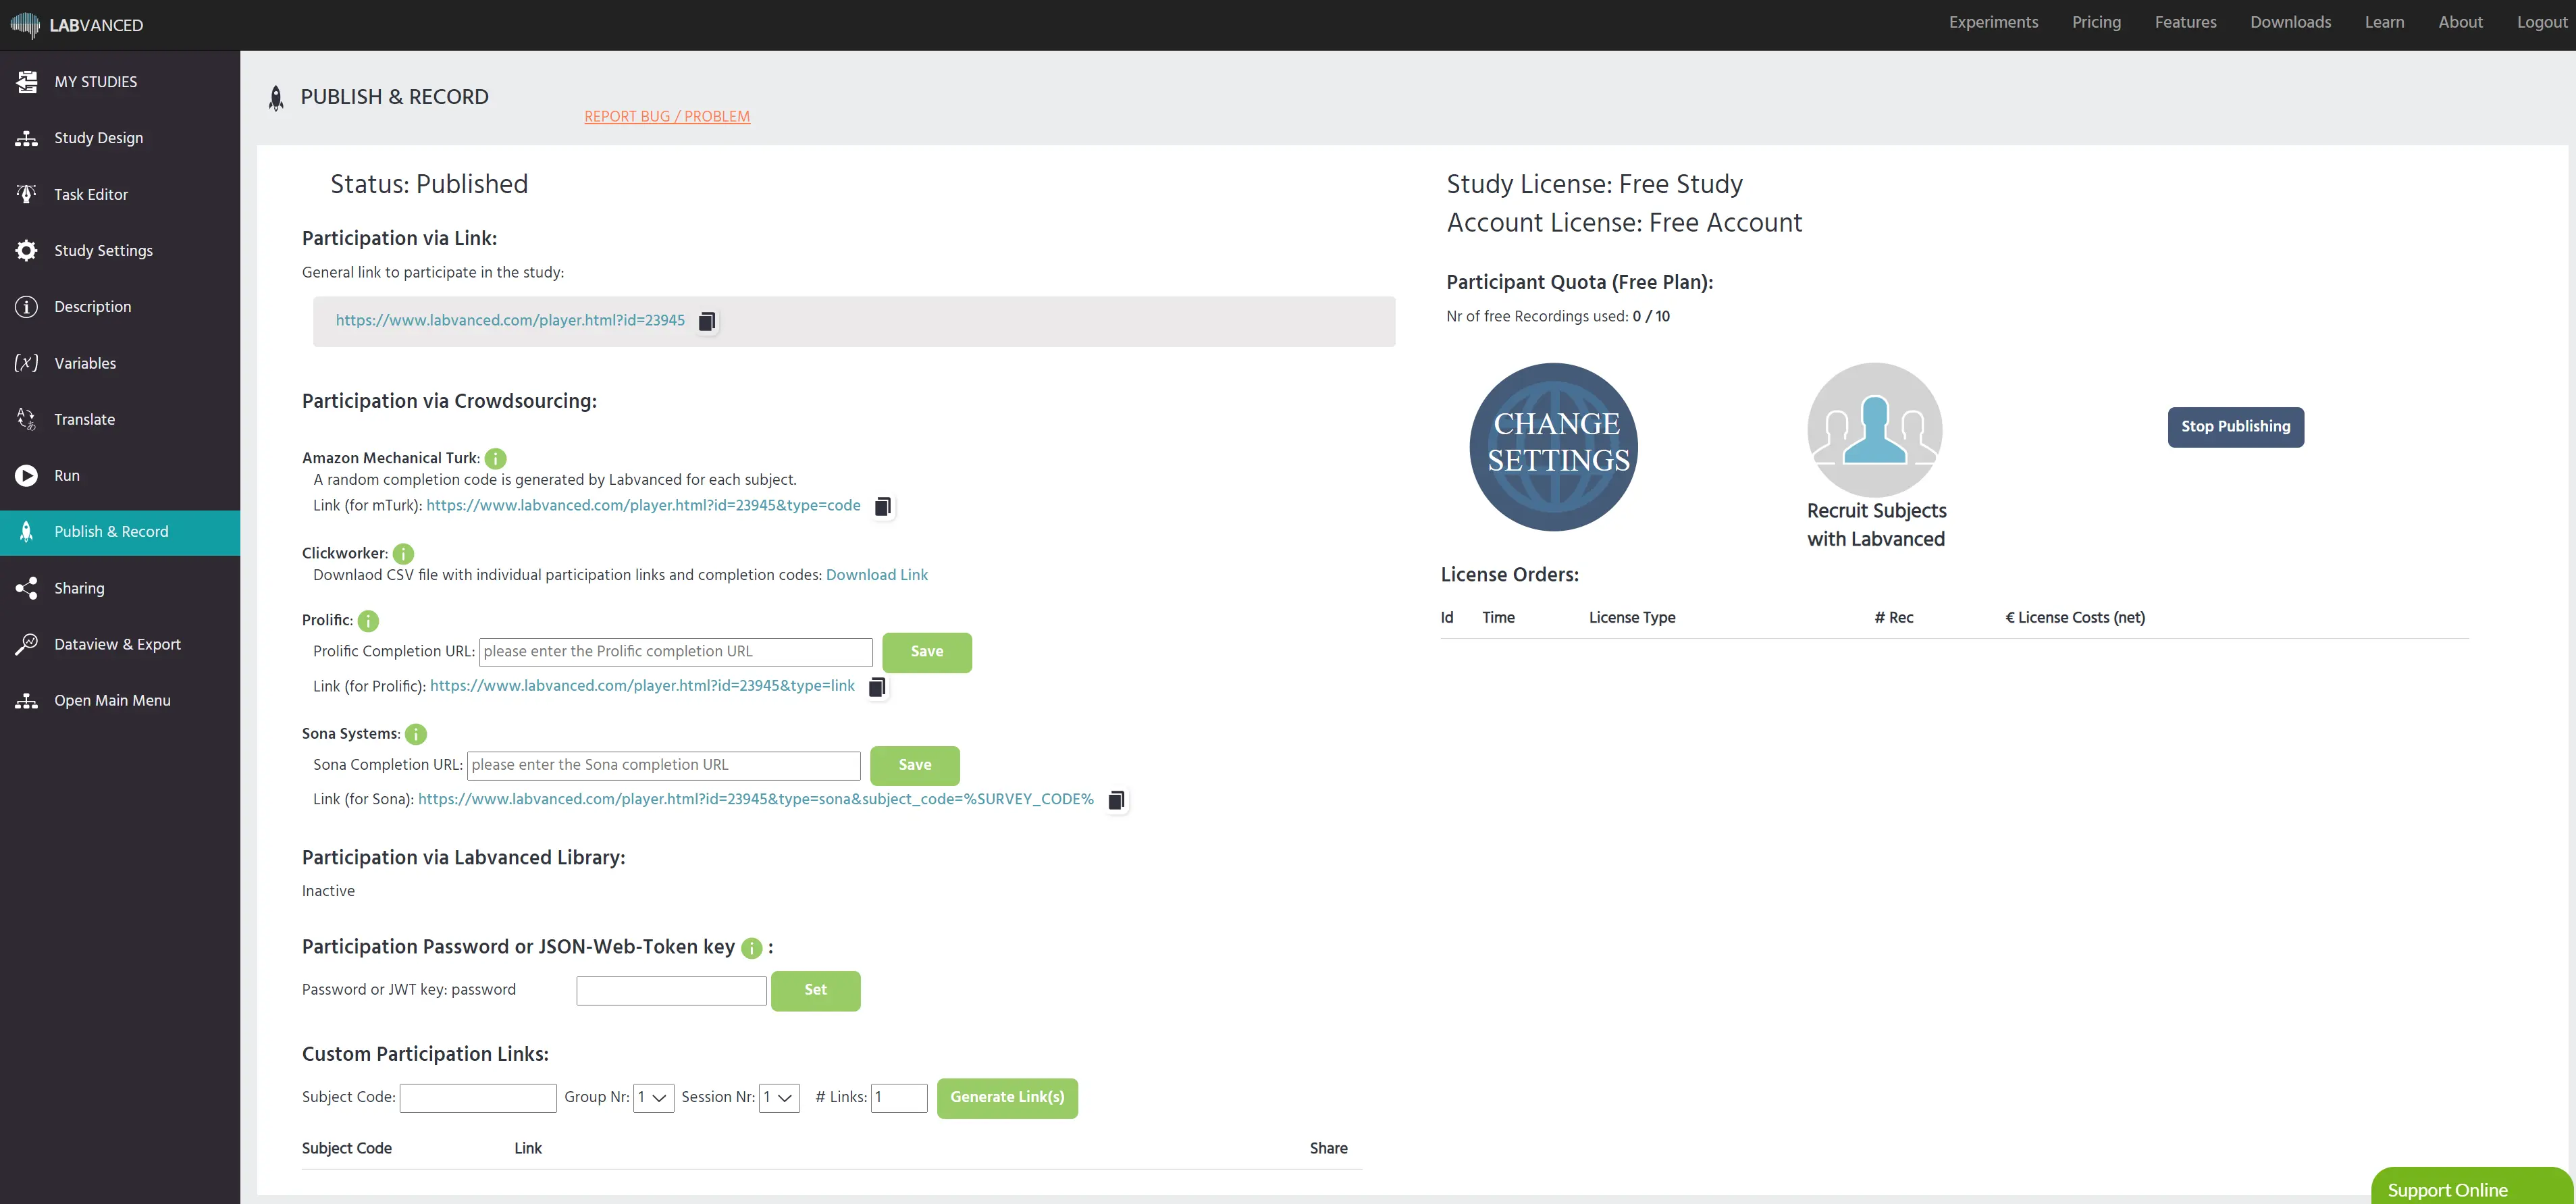The height and width of the screenshot is (1204, 2576).
Task: Save the Prolific completion URL
Action: click(927, 652)
